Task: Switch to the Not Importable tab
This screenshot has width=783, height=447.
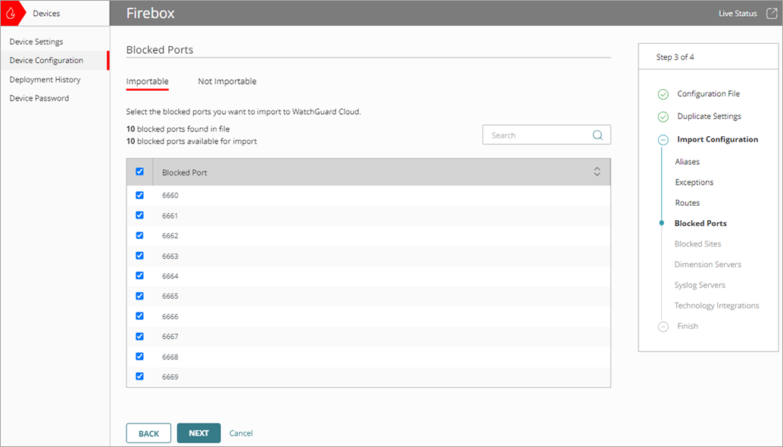Action: pos(226,81)
